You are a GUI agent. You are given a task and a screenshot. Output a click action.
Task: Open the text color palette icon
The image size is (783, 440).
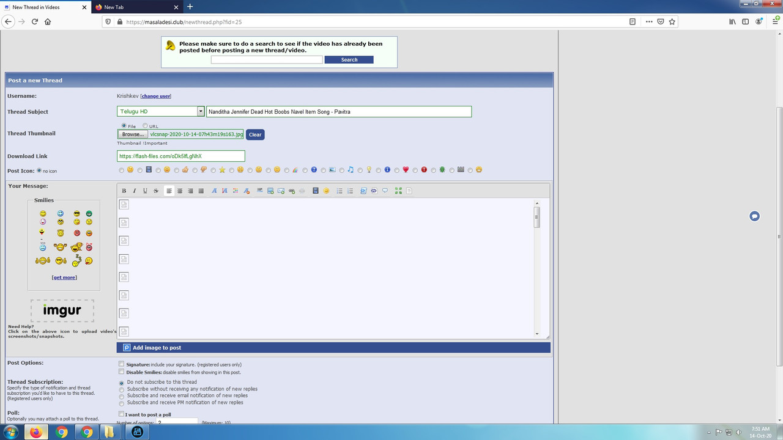click(x=236, y=191)
